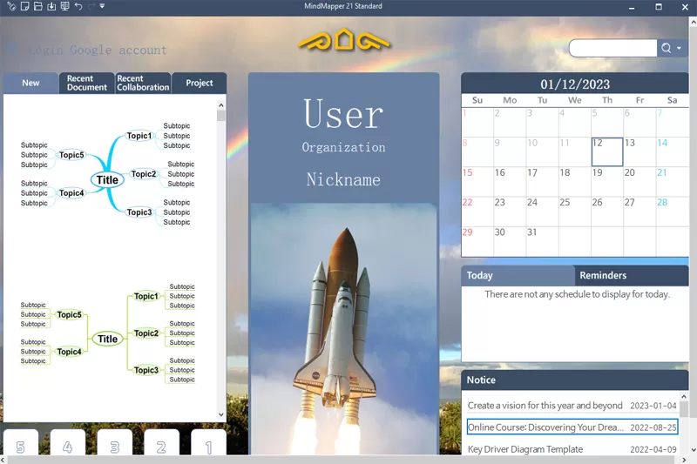Click the main window vertical scroll up arrow
The height and width of the screenshot is (464, 697).
(x=693, y=21)
